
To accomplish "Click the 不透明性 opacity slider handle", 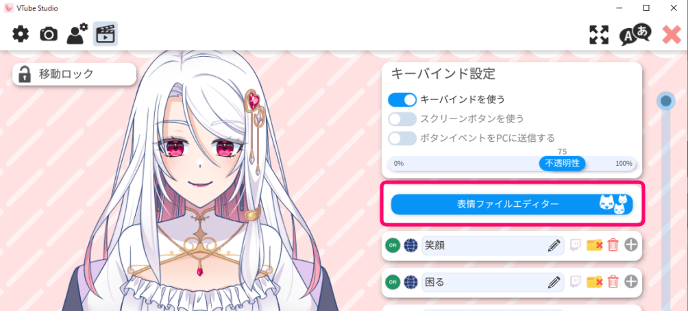I will tap(562, 164).
